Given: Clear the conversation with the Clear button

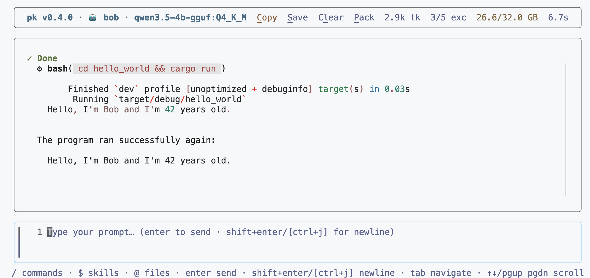Looking at the screenshot, I should (x=331, y=17).
